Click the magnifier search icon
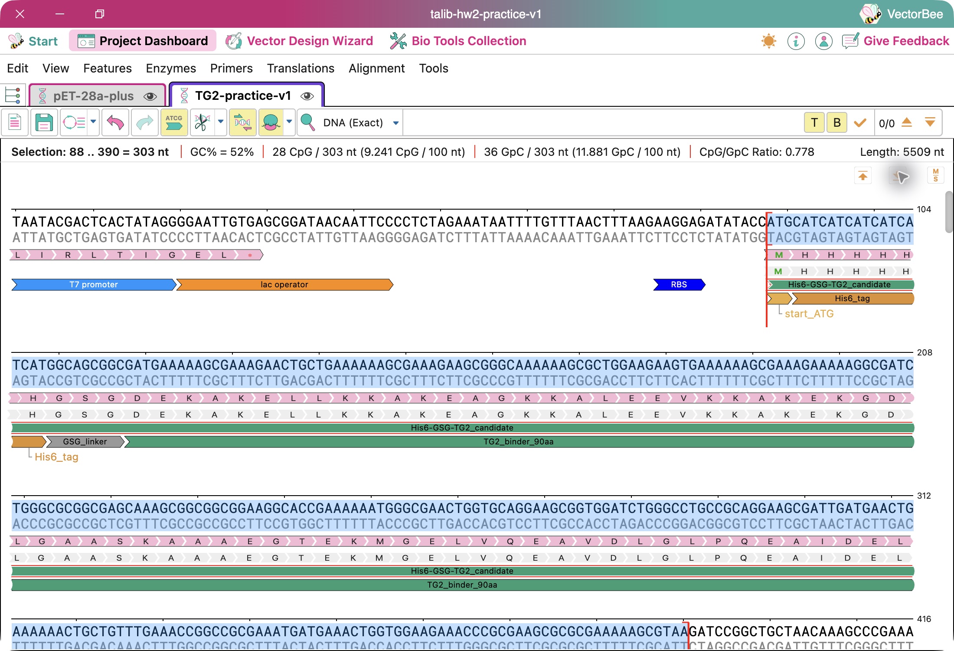The width and height of the screenshot is (954, 651). pyautogui.click(x=307, y=123)
